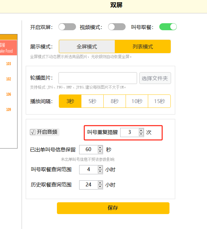This screenshot has width=207, height=229.
Task: Decrease 叫号取餐查询范围 hours with down arrow
Action: coord(100,171)
